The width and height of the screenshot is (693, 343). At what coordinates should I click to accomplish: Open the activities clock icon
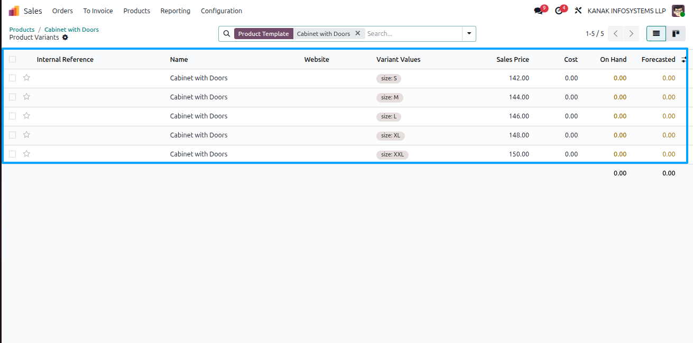(x=559, y=11)
